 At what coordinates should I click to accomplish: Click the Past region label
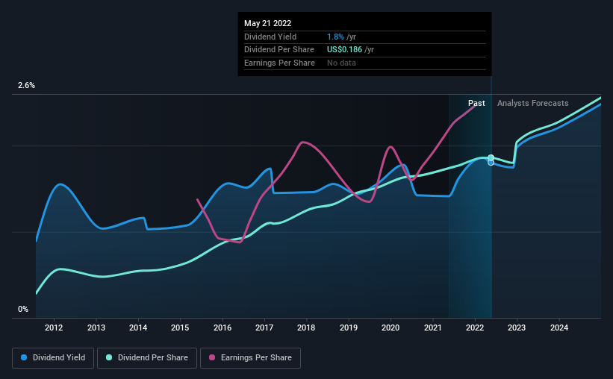click(476, 103)
